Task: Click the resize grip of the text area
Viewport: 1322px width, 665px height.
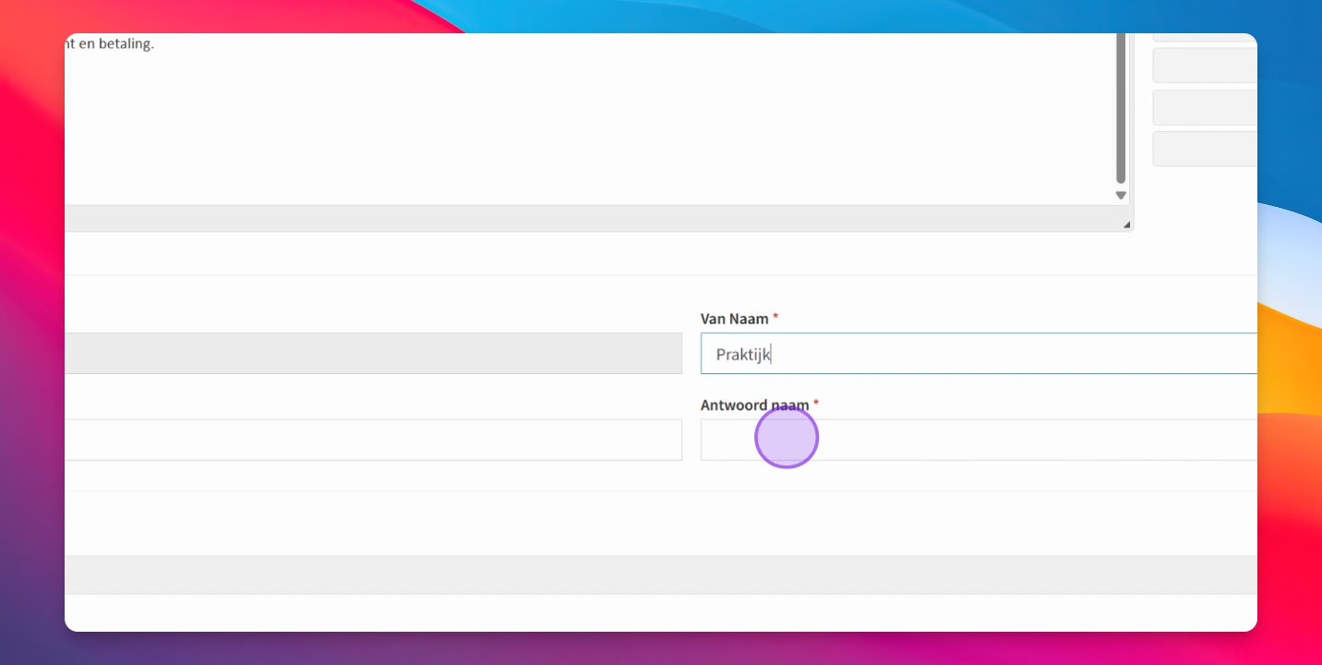Action: coord(1126,224)
